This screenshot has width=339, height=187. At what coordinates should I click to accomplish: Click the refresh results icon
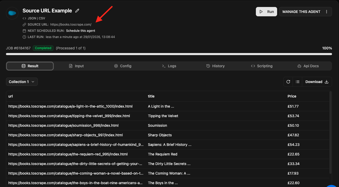click(288, 82)
